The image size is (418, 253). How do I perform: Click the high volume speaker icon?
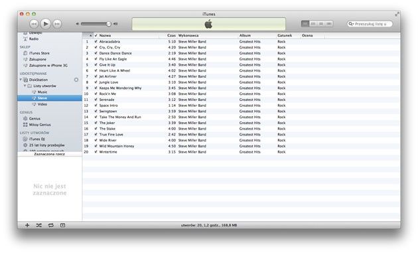click(115, 24)
